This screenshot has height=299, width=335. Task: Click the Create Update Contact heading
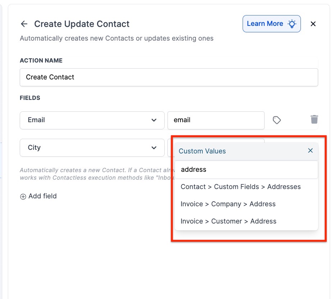[x=82, y=24]
